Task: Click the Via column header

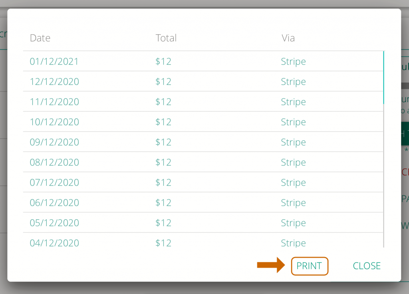Action: click(289, 38)
